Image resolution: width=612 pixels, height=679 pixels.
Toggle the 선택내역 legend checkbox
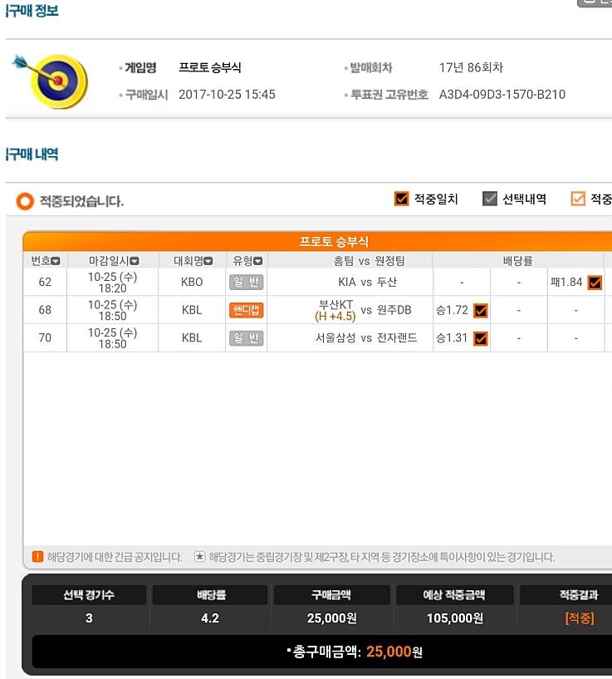(x=489, y=199)
